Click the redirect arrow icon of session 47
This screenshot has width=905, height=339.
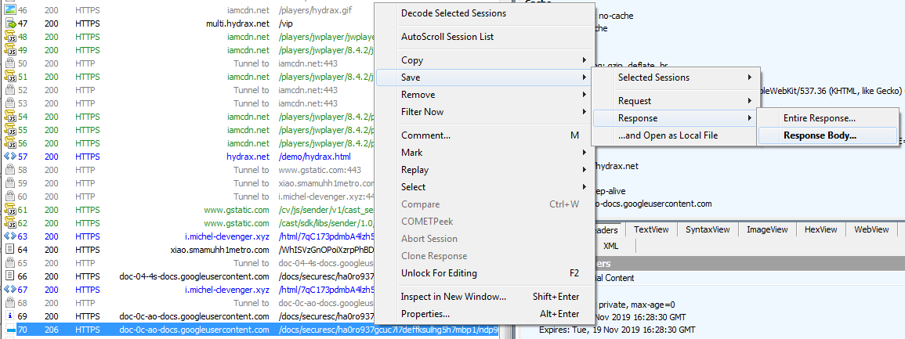click(10, 23)
